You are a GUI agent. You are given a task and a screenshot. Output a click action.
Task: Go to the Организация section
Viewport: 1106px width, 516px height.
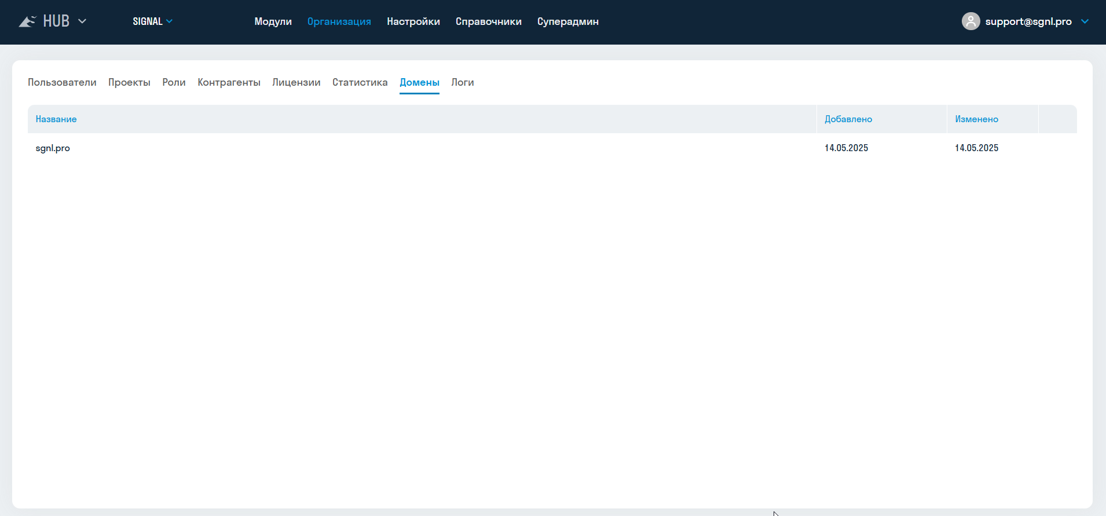339,21
